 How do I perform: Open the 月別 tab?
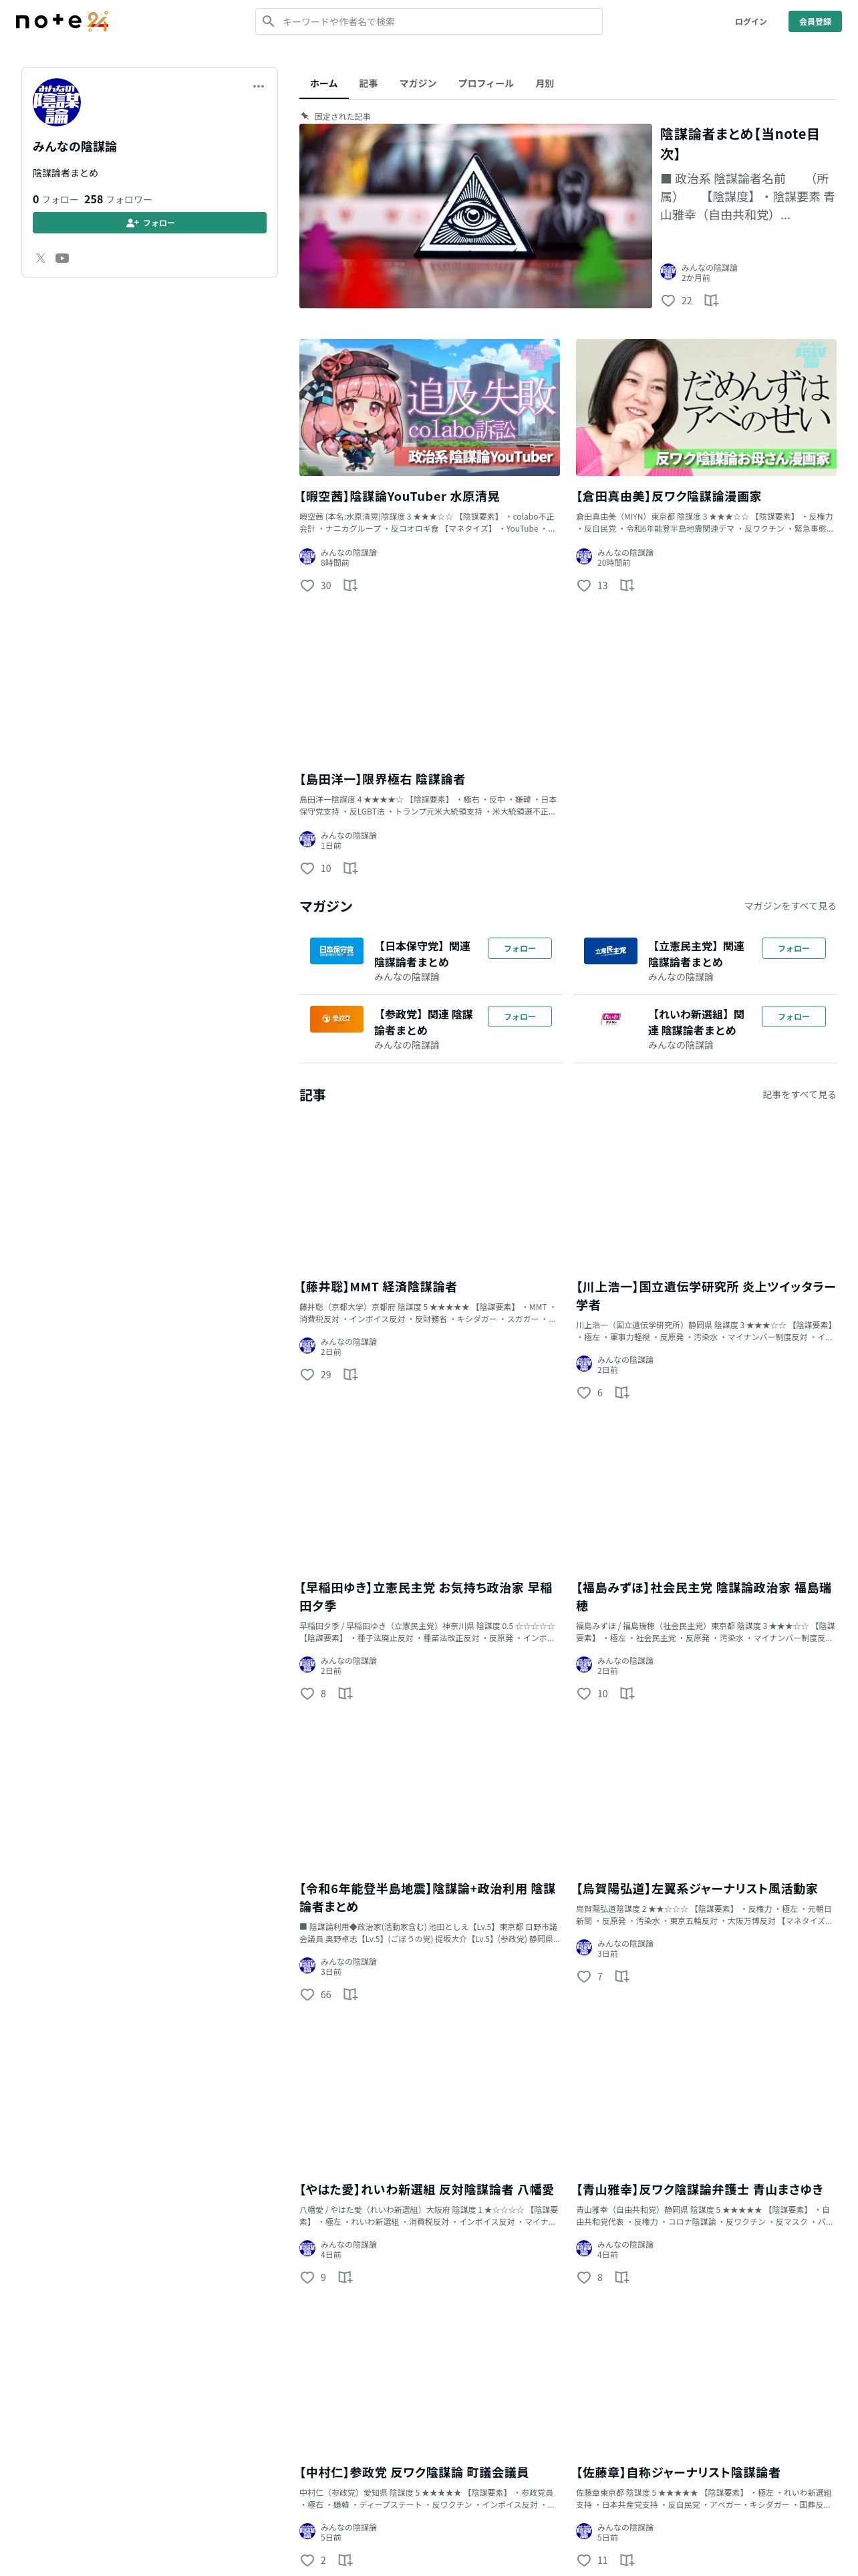point(545,83)
